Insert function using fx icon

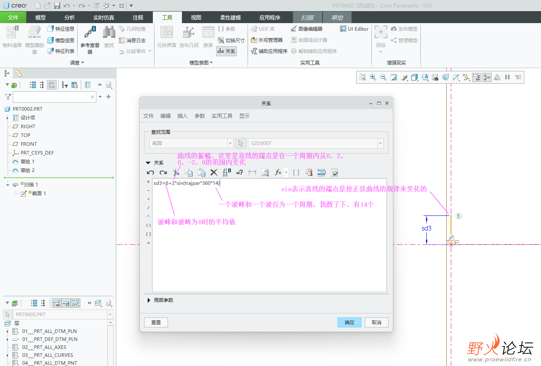(278, 172)
